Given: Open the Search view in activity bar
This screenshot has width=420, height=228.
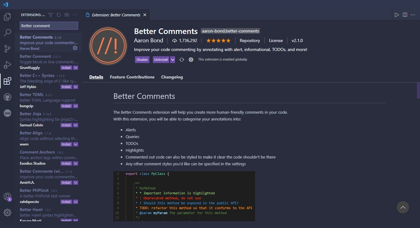Looking at the screenshot, I should tap(7, 33).
